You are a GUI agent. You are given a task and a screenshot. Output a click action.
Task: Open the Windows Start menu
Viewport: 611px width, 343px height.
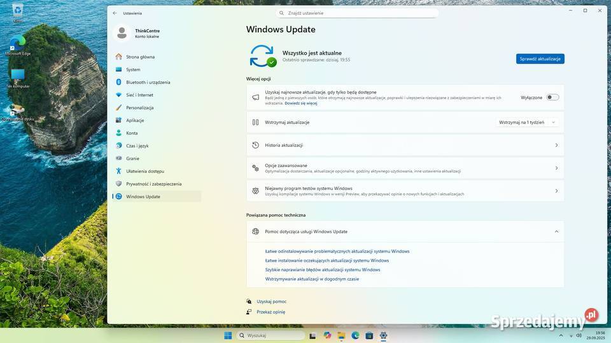click(x=228, y=335)
